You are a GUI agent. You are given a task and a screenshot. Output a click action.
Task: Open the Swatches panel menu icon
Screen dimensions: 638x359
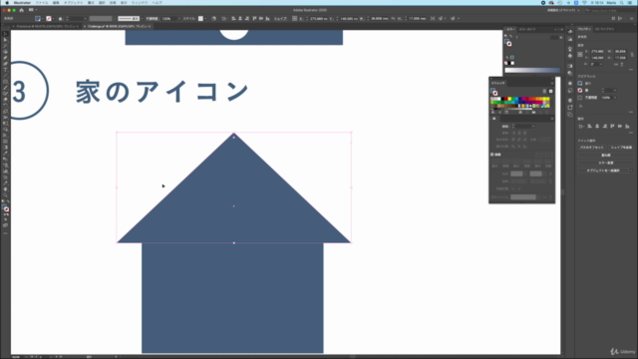(x=552, y=83)
